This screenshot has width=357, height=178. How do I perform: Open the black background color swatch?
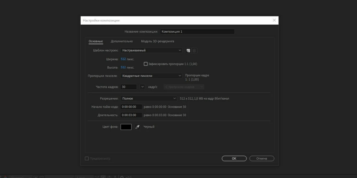(126, 127)
